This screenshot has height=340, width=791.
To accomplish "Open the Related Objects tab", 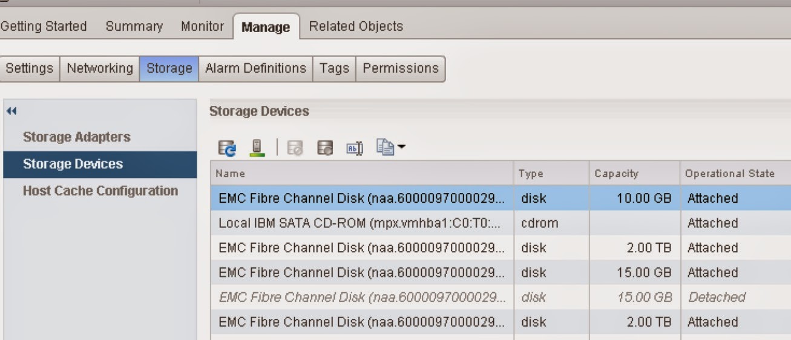I will (356, 27).
